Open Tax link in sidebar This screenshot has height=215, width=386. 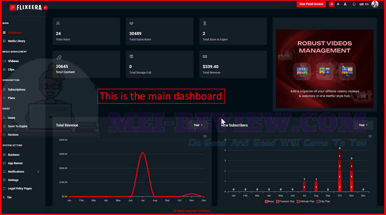9,197
